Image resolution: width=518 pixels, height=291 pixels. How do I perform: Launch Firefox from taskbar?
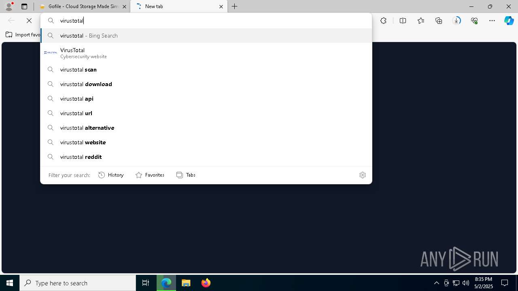(x=206, y=283)
